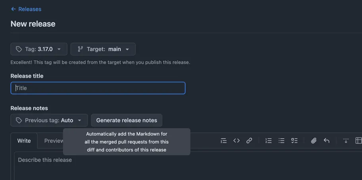Click the insert details collapse icon
Screen dimensions: 362x180
coord(346,141)
